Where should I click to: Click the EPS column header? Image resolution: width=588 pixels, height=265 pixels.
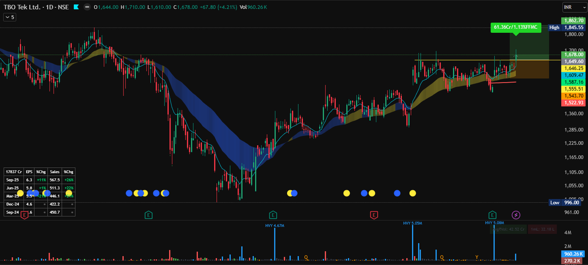pyautogui.click(x=29, y=172)
